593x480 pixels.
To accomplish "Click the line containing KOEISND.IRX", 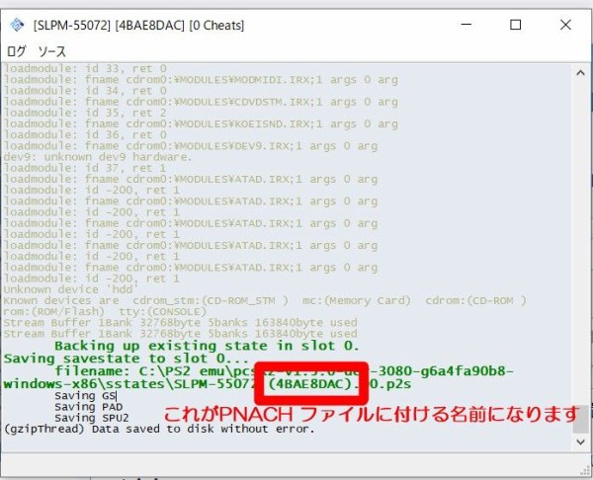I will (201, 124).
